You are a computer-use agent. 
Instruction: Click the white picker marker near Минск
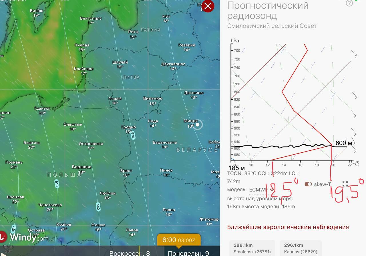[197, 124]
